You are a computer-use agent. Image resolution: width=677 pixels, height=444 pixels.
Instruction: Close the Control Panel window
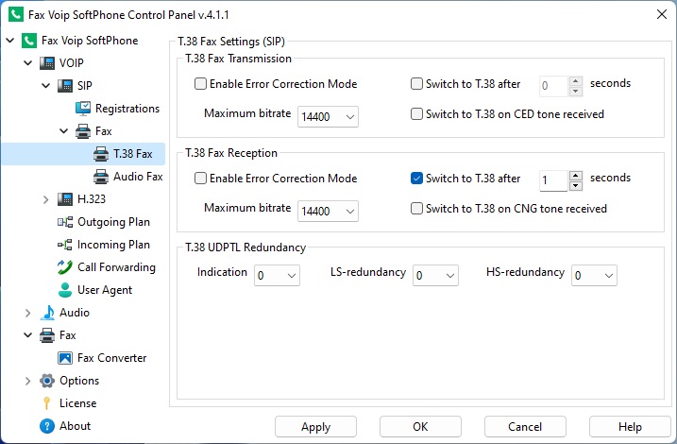(662, 14)
